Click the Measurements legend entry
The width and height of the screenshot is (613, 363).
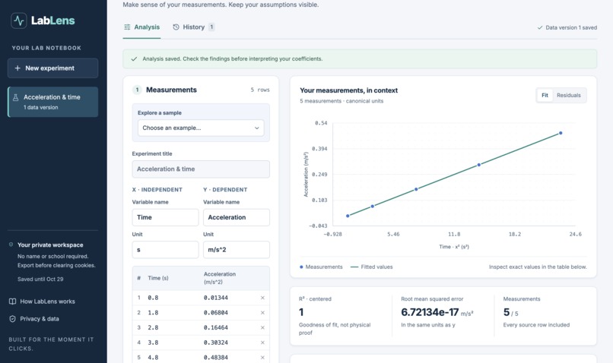(x=321, y=267)
